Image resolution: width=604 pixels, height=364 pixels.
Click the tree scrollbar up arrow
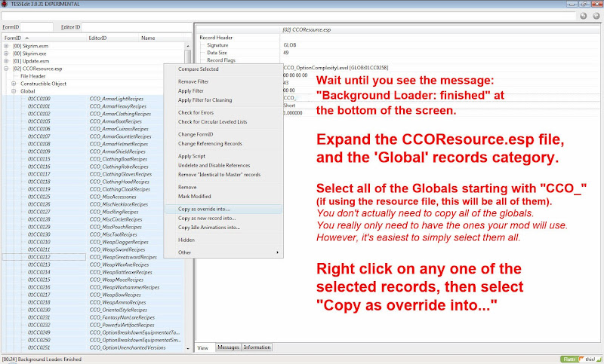point(188,46)
